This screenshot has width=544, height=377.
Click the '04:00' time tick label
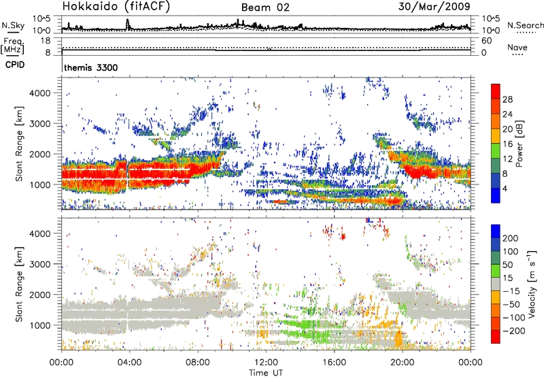click(129, 363)
